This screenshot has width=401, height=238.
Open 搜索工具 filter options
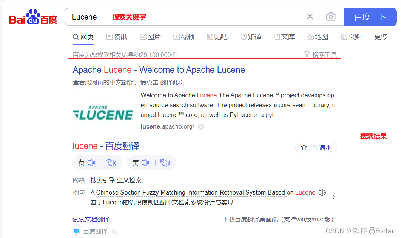[321, 55]
